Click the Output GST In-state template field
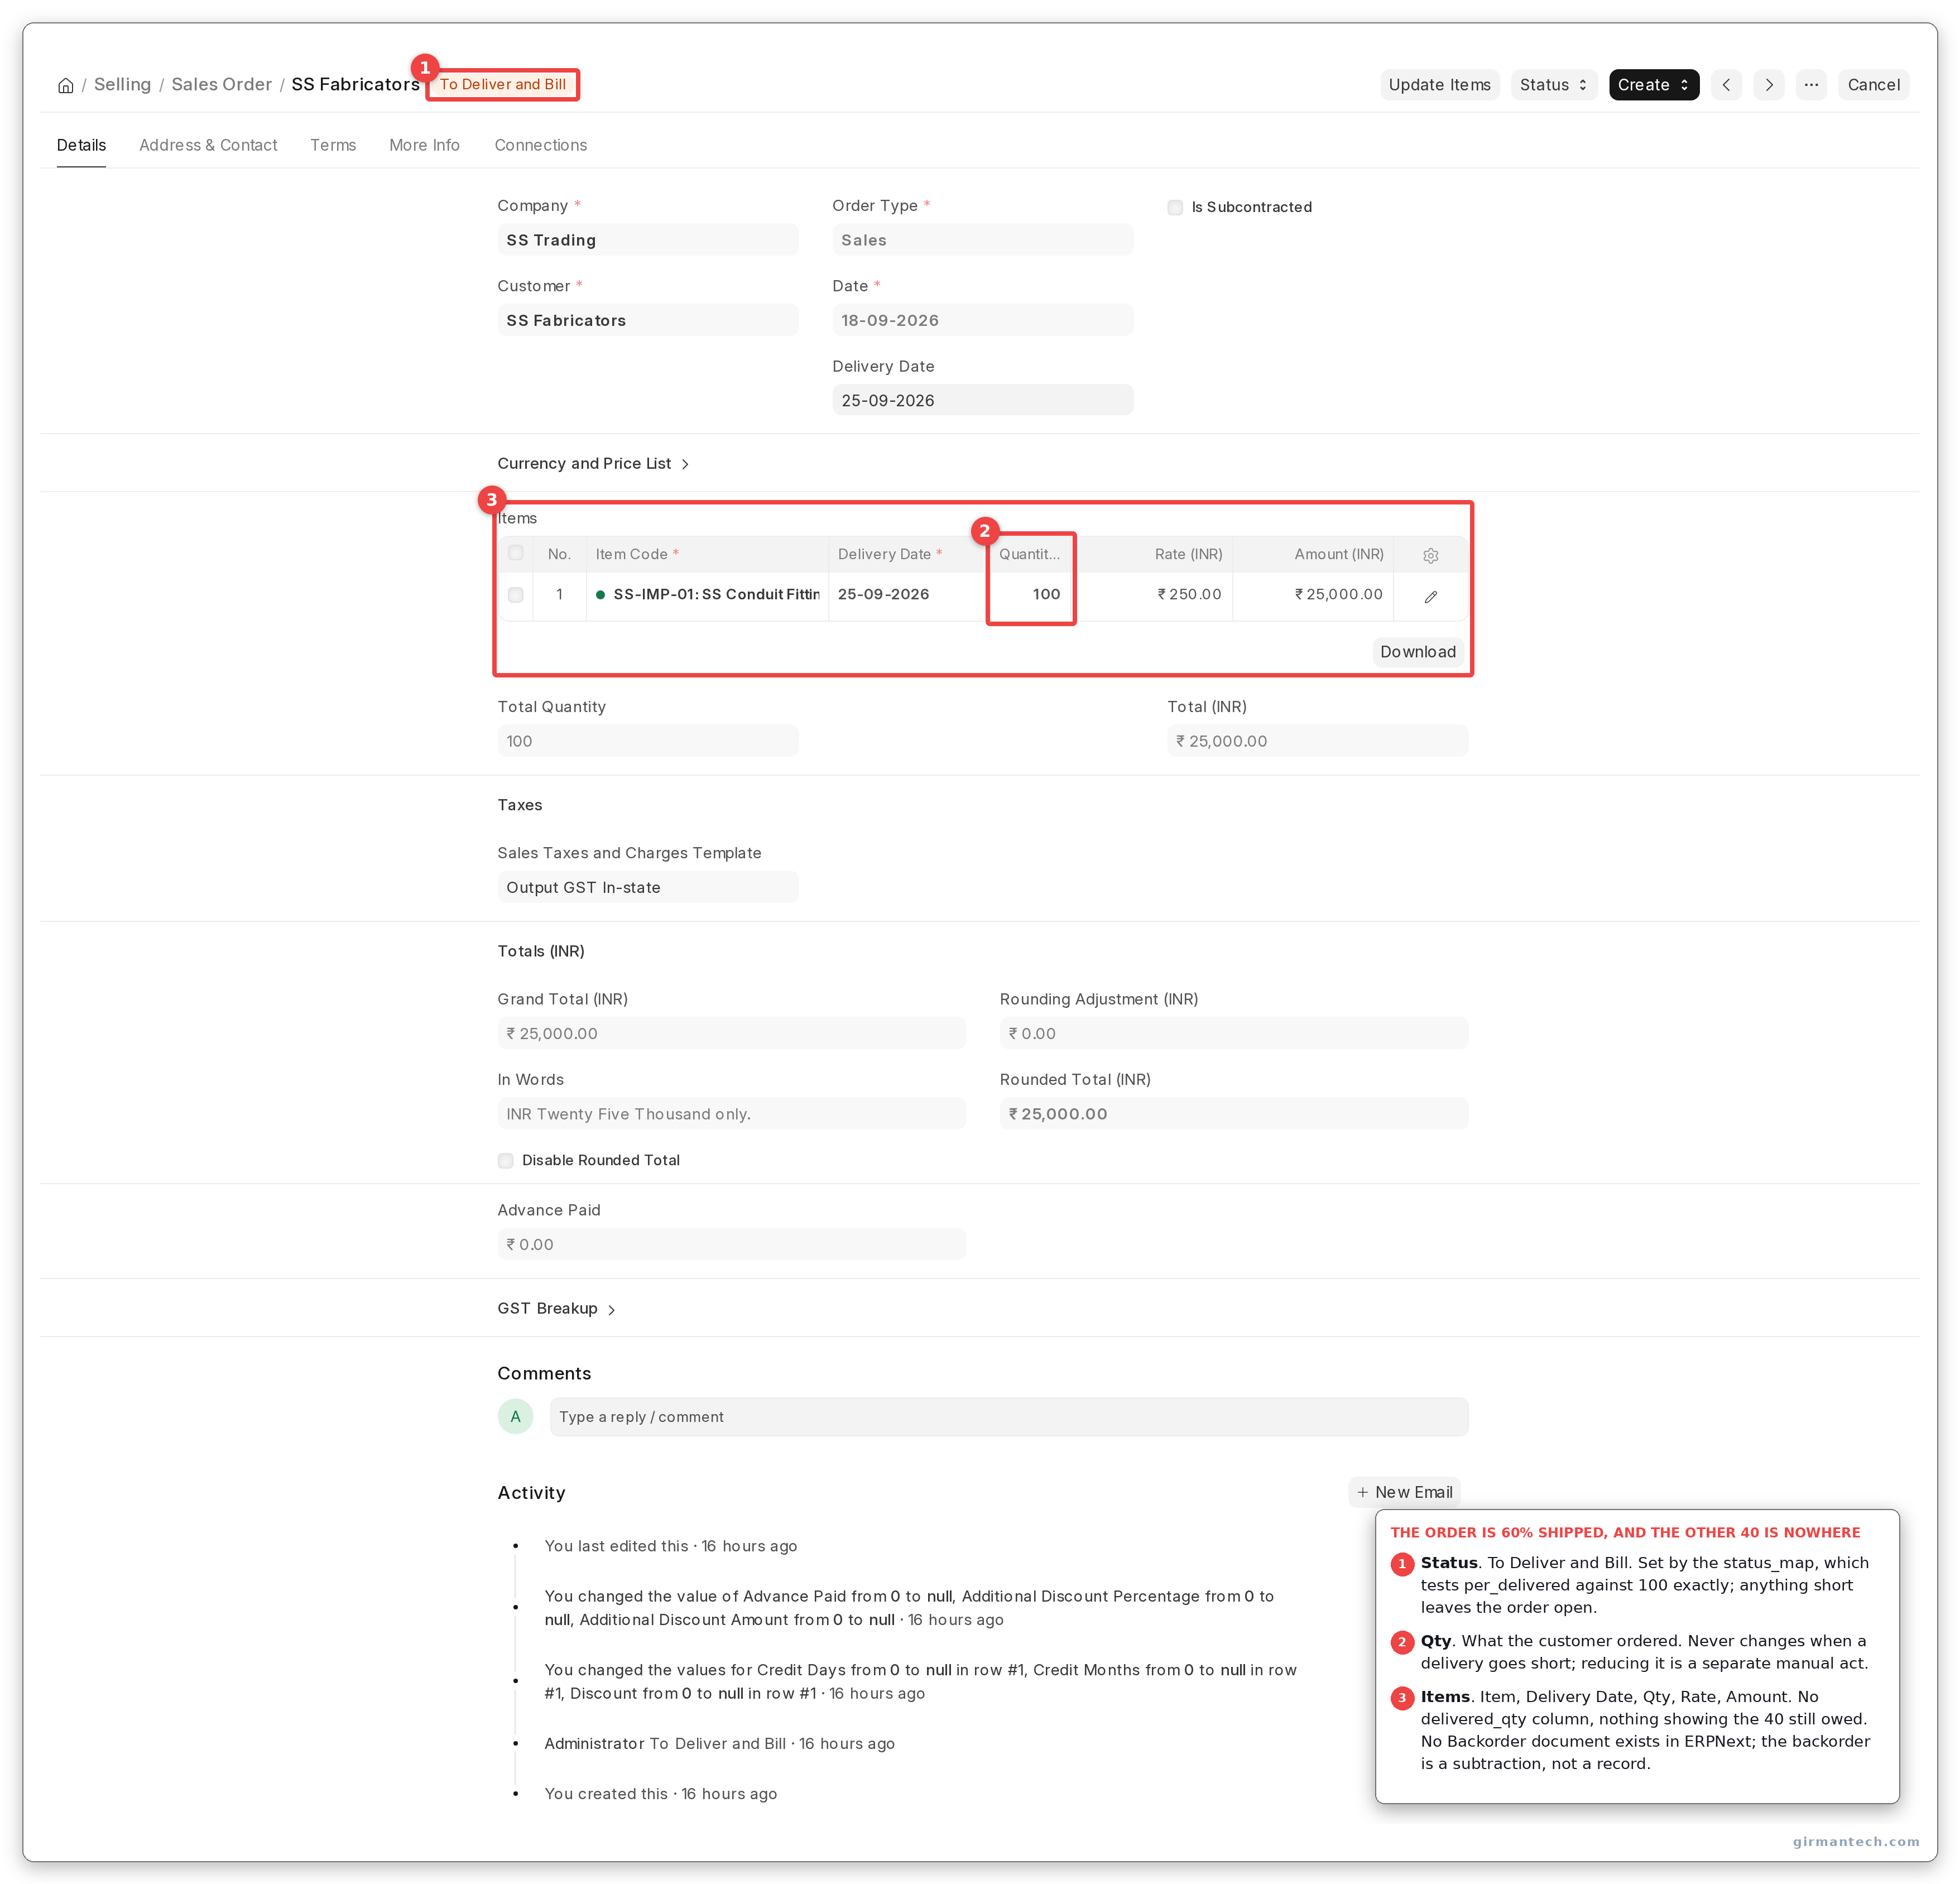This screenshot has height=1884, width=1960. click(648, 887)
